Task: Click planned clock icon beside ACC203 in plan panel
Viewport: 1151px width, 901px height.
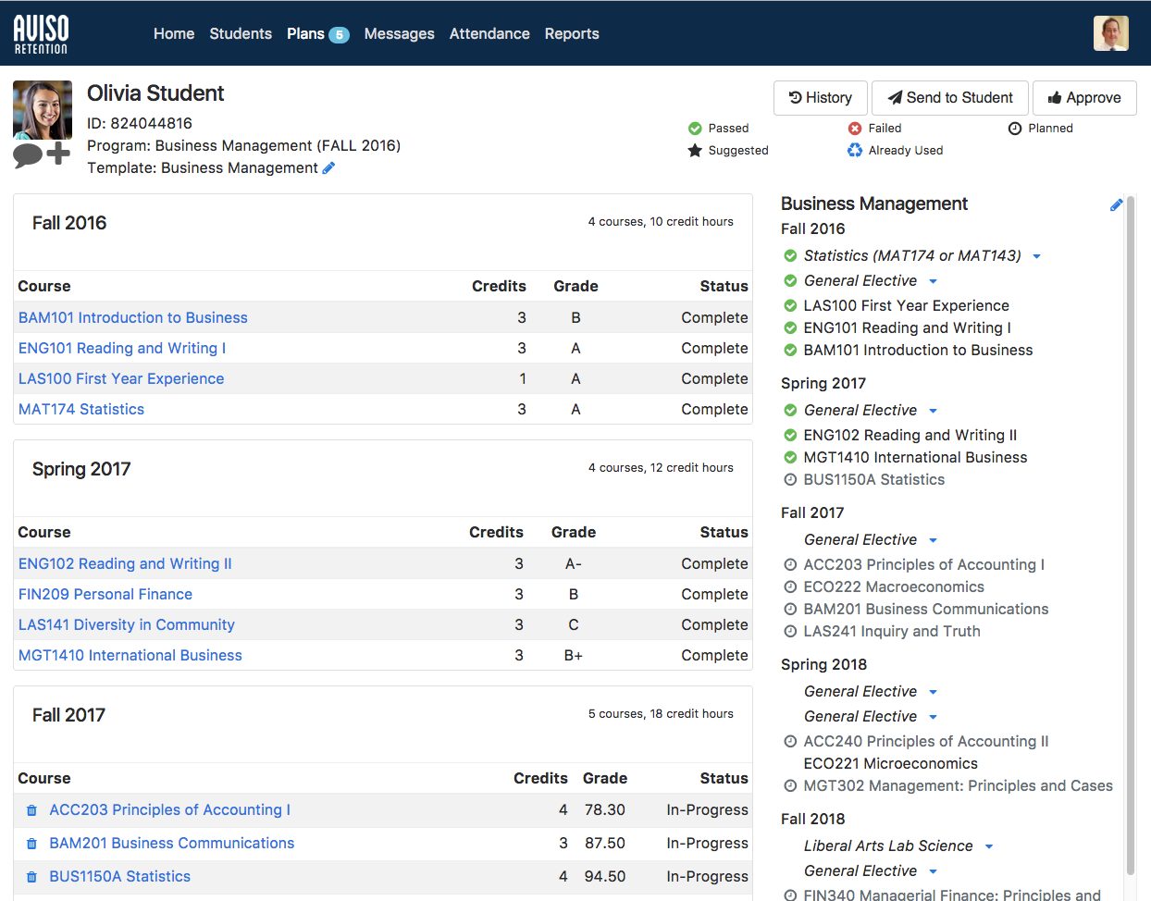Action: tap(790, 564)
